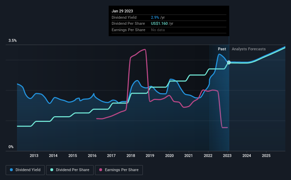Click the 2022 x-axis label
291x180 pixels.
[208, 156]
